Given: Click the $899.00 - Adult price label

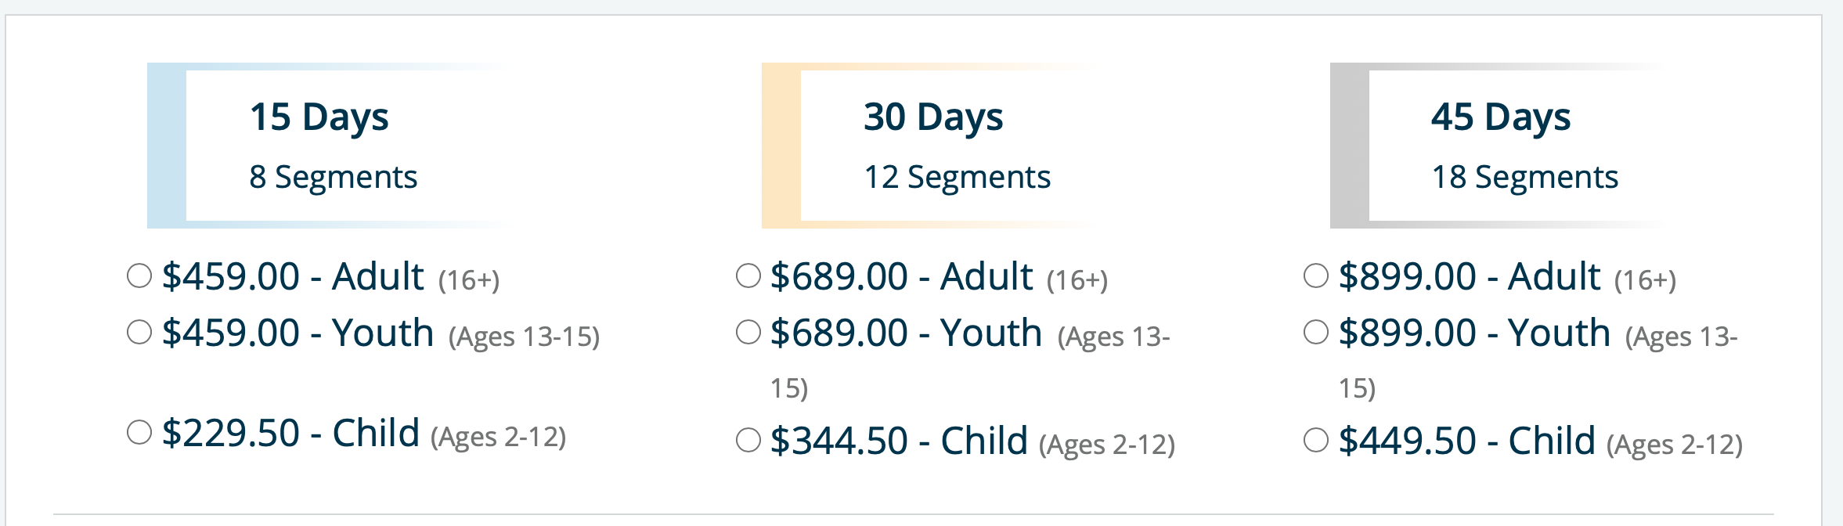Looking at the screenshot, I should (1470, 276).
